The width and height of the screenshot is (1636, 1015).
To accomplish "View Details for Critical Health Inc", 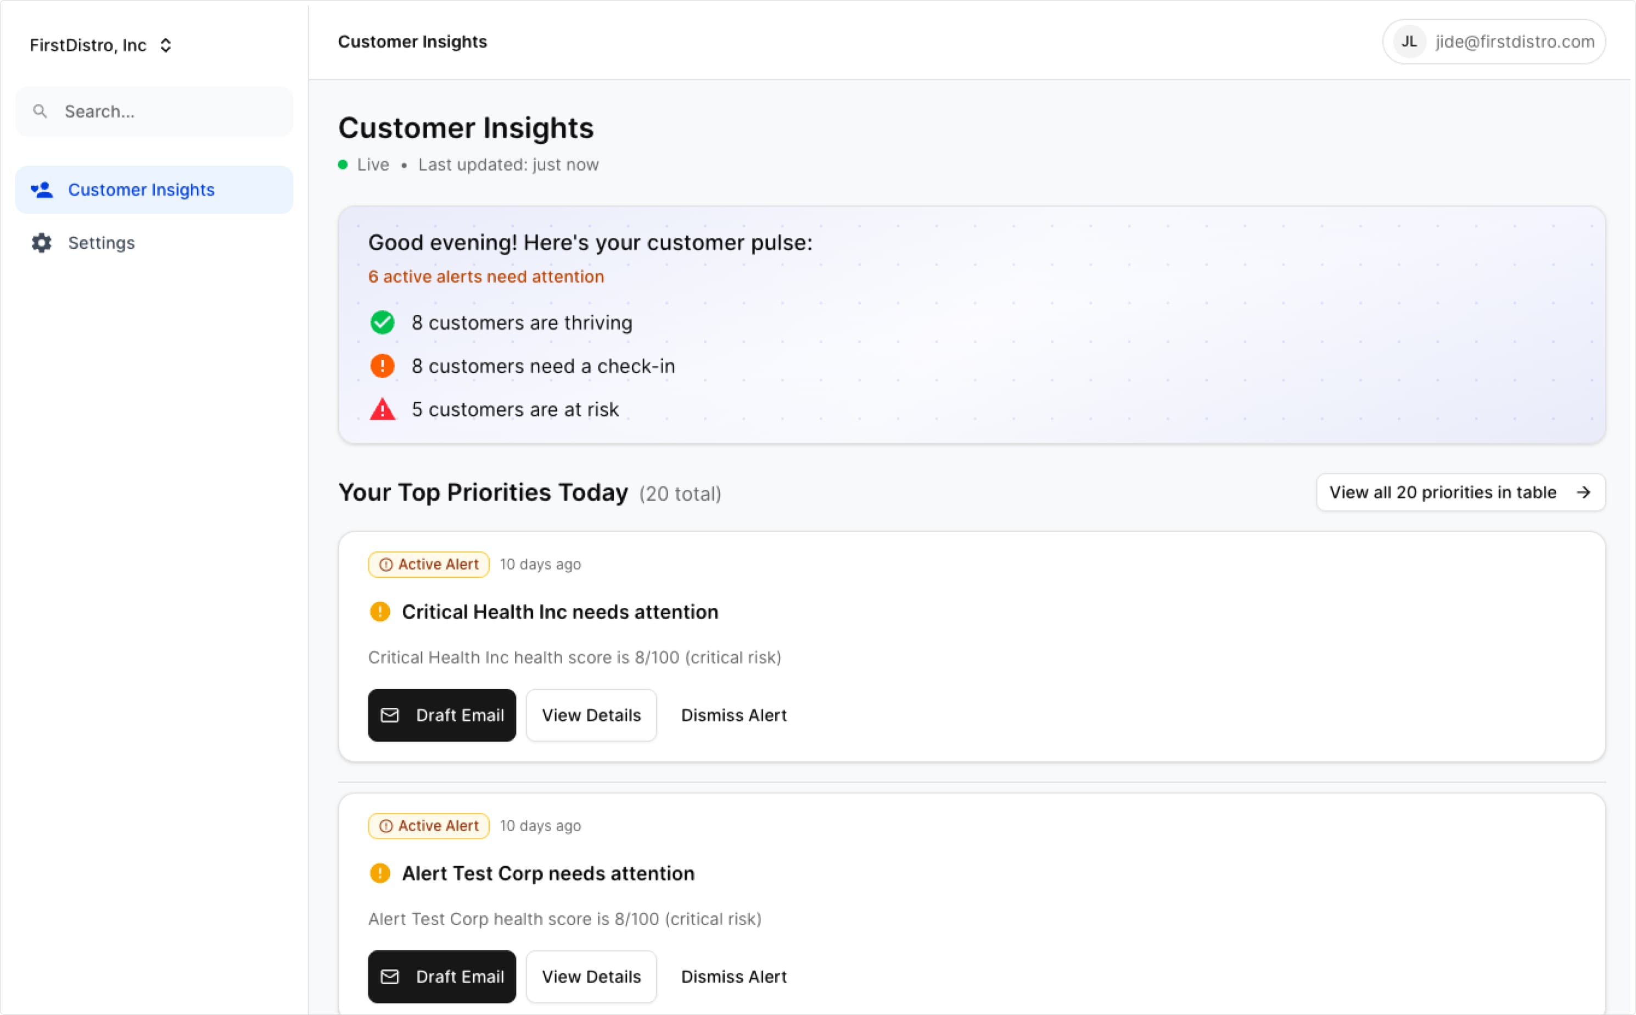I will 591,715.
